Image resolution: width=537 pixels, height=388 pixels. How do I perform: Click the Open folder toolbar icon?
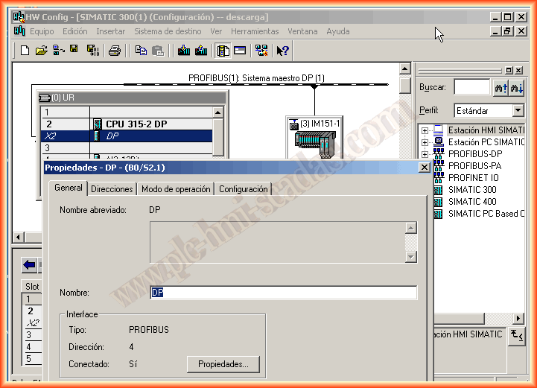(41, 51)
